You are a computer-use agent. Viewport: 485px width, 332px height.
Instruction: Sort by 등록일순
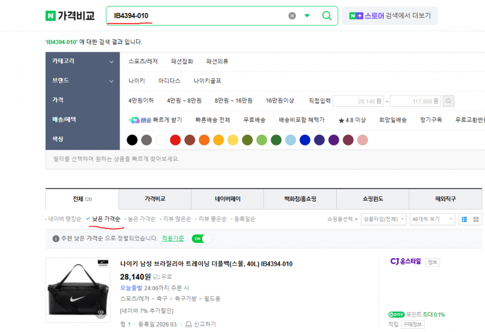(x=245, y=219)
